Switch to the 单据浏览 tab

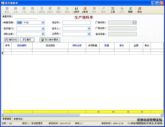(x=18, y=119)
